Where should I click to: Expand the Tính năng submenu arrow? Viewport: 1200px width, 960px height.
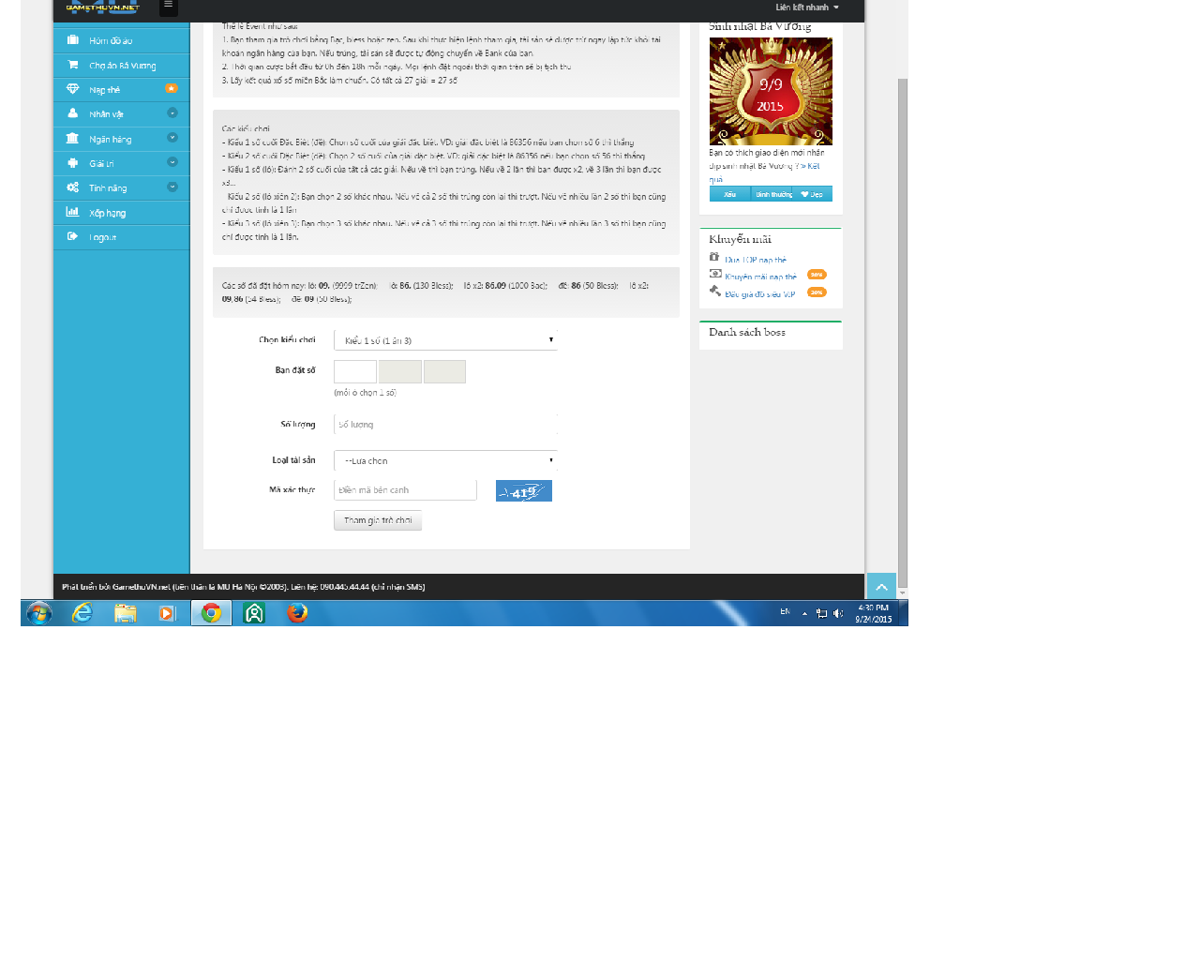pos(172,187)
